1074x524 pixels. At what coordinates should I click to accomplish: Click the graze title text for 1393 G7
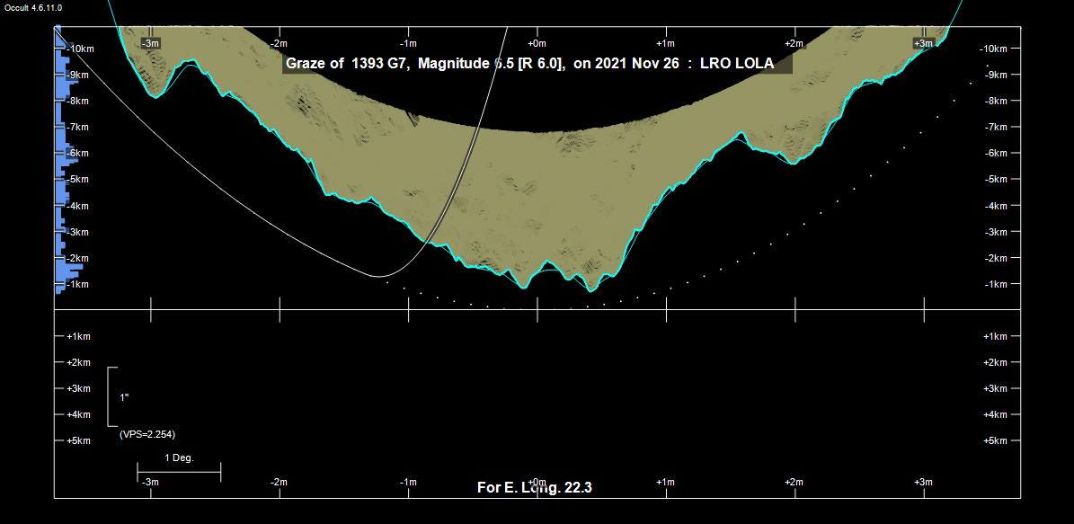click(424, 64)
